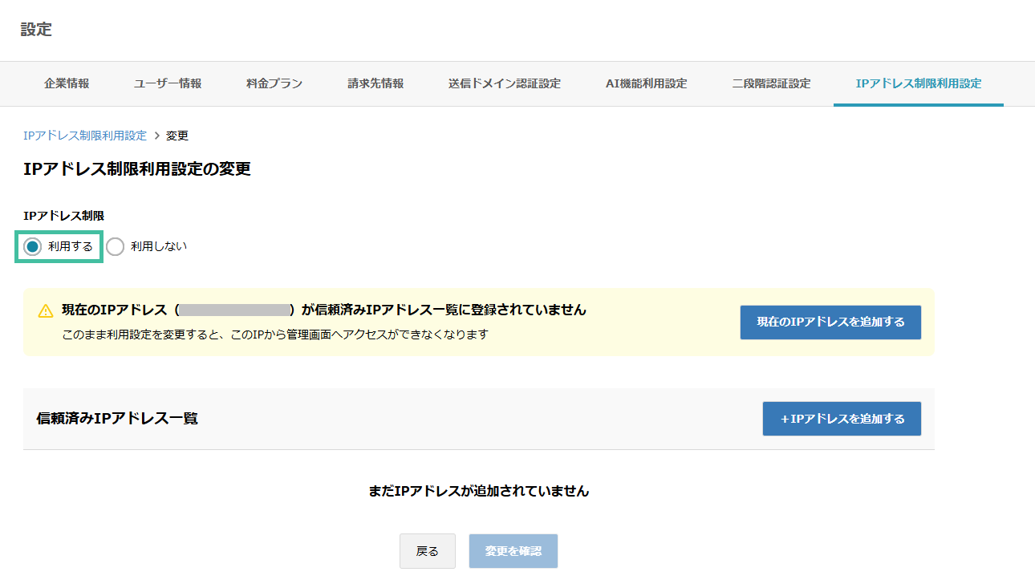Enable IP address restriction by choosing 利用する
Viewport: 1035px width, 588px height.
[30, 246]
